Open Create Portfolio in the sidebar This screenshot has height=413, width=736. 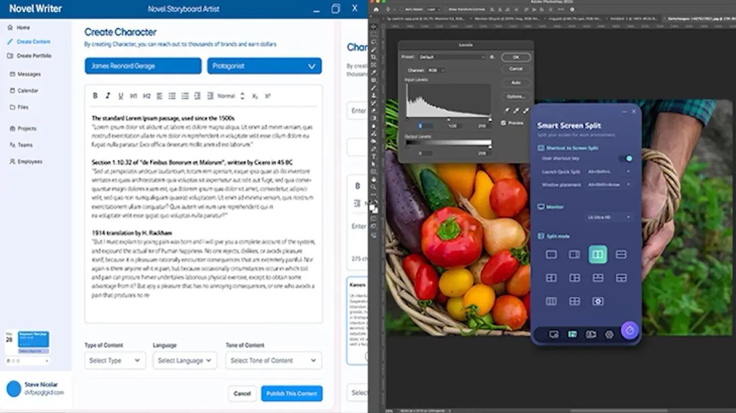33,56
